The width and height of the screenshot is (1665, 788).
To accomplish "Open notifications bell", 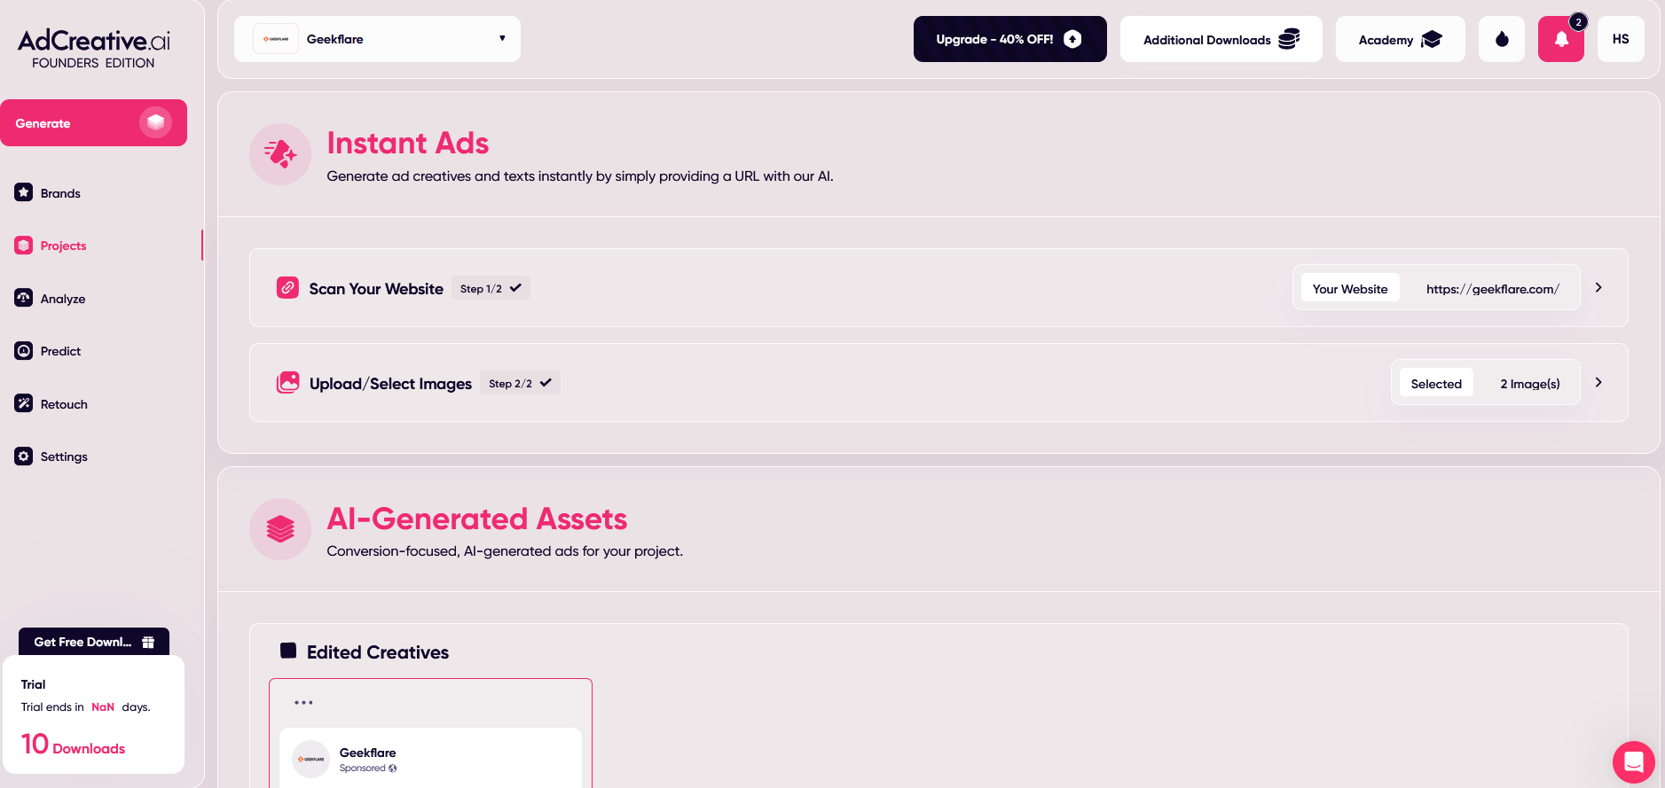I will pyautogui.click(x=1561, y=39).
